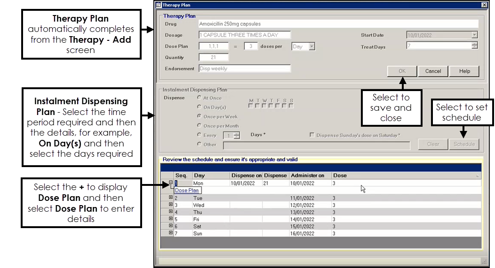Viewport: 495px width, 268px height.
Task: Collapse the expanded row 1 Mon entry
Action: [171, 183]
